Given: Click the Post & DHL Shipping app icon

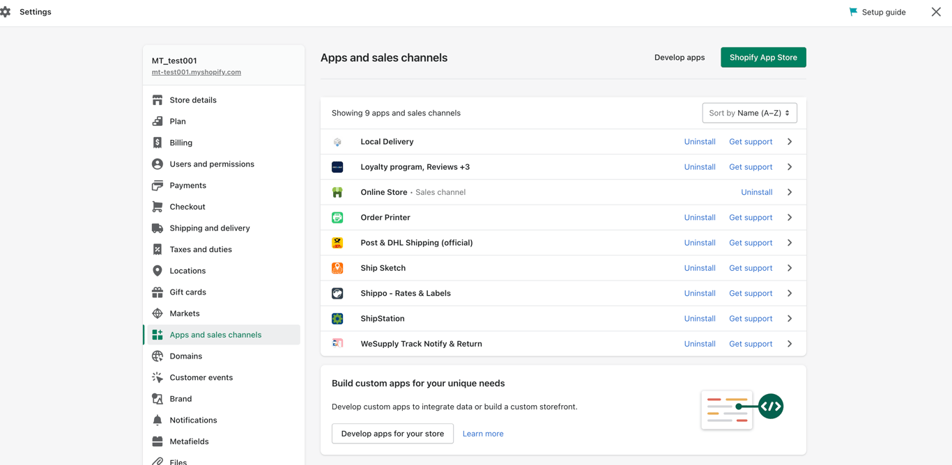Looking at the screenshot, I should tap(337, 243).
